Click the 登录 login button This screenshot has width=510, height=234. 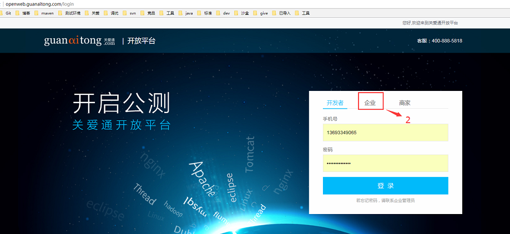tap(386, 186)
